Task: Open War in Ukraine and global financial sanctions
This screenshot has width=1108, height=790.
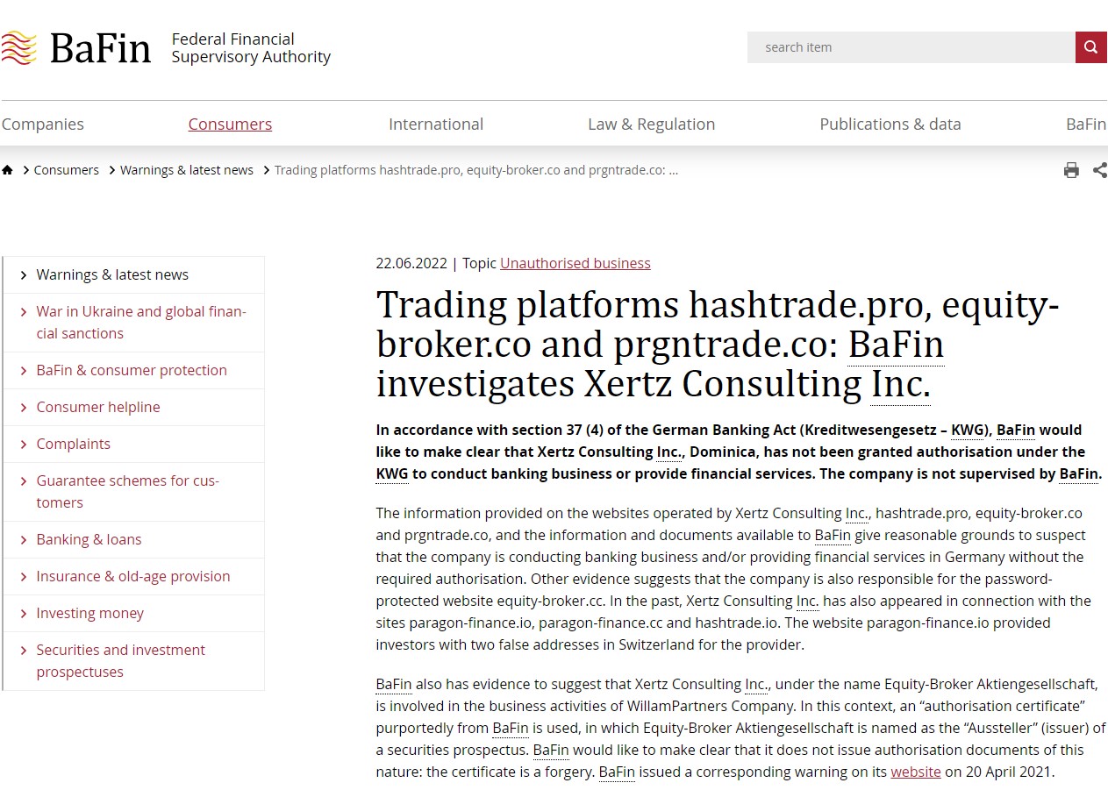Action: (x=141, y=322)
